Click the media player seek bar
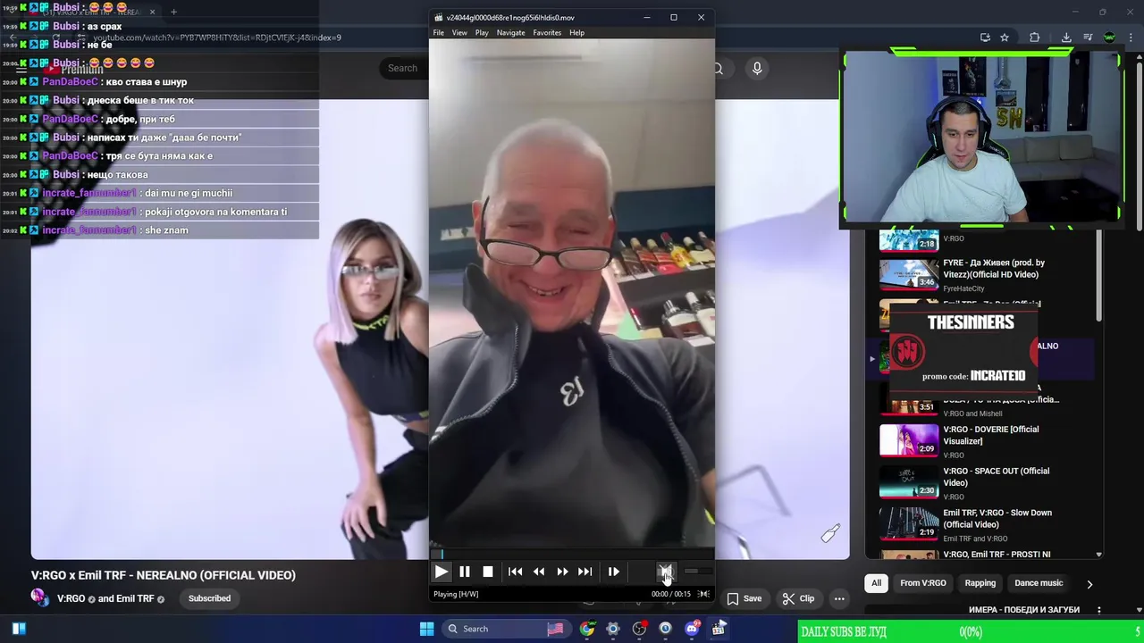The width and height of the screenshot is (1144, 643). click(x=572, y=555)
